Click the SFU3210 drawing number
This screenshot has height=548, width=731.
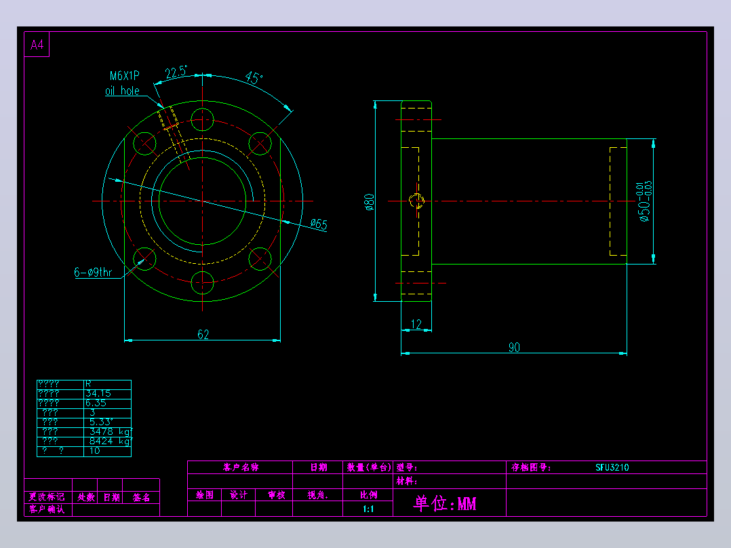[x=612, y=467]
